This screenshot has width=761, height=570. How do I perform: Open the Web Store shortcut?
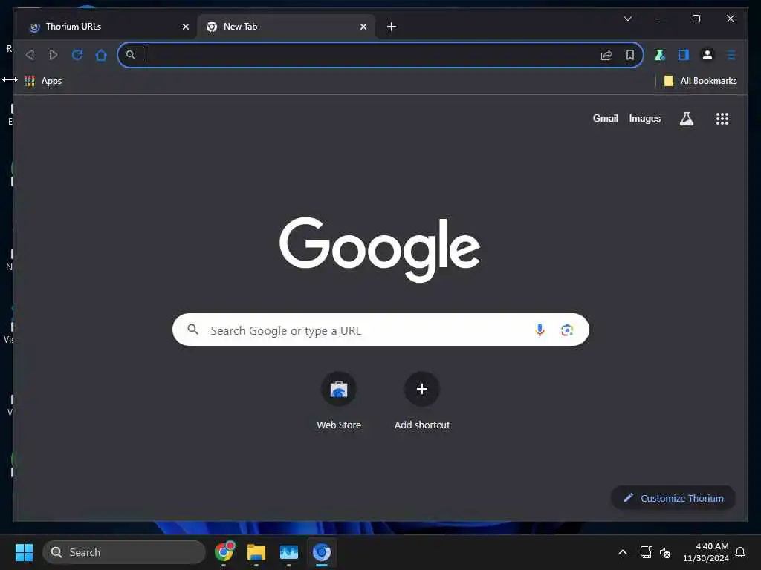pyautogui.click(x=339, y=402)
